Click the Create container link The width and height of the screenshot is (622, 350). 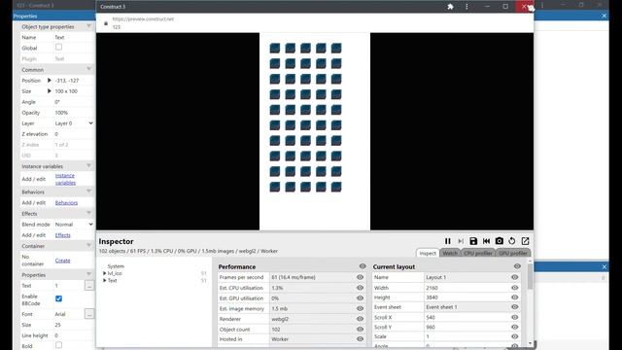[62, 261]
